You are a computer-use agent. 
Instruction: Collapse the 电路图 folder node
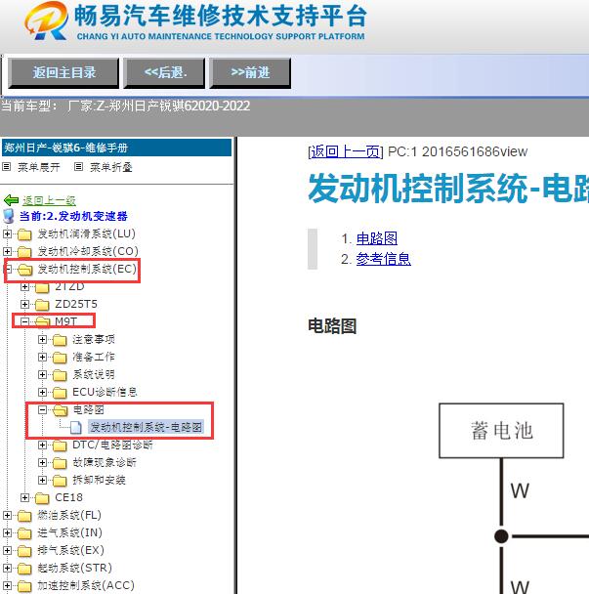point(42,410)
